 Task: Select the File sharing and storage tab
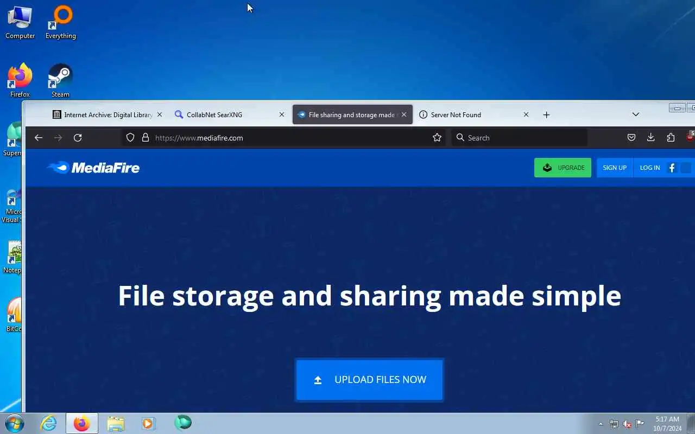(352, 114)
